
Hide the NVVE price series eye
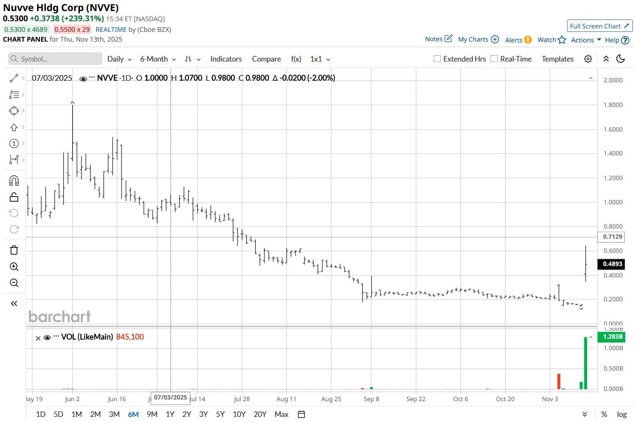[83, 79]
